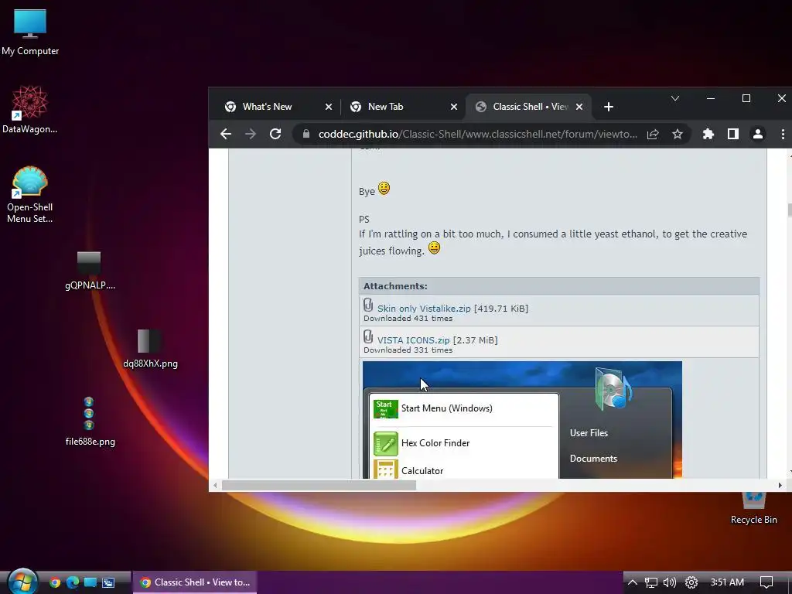Open Open-Shell Menu Settings shortcut

[30, 195]
